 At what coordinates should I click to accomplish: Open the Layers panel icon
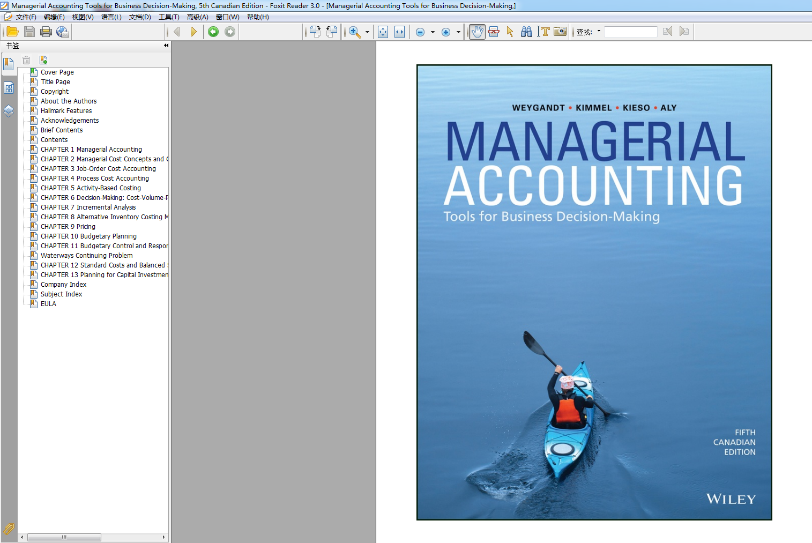coord(9,111)
